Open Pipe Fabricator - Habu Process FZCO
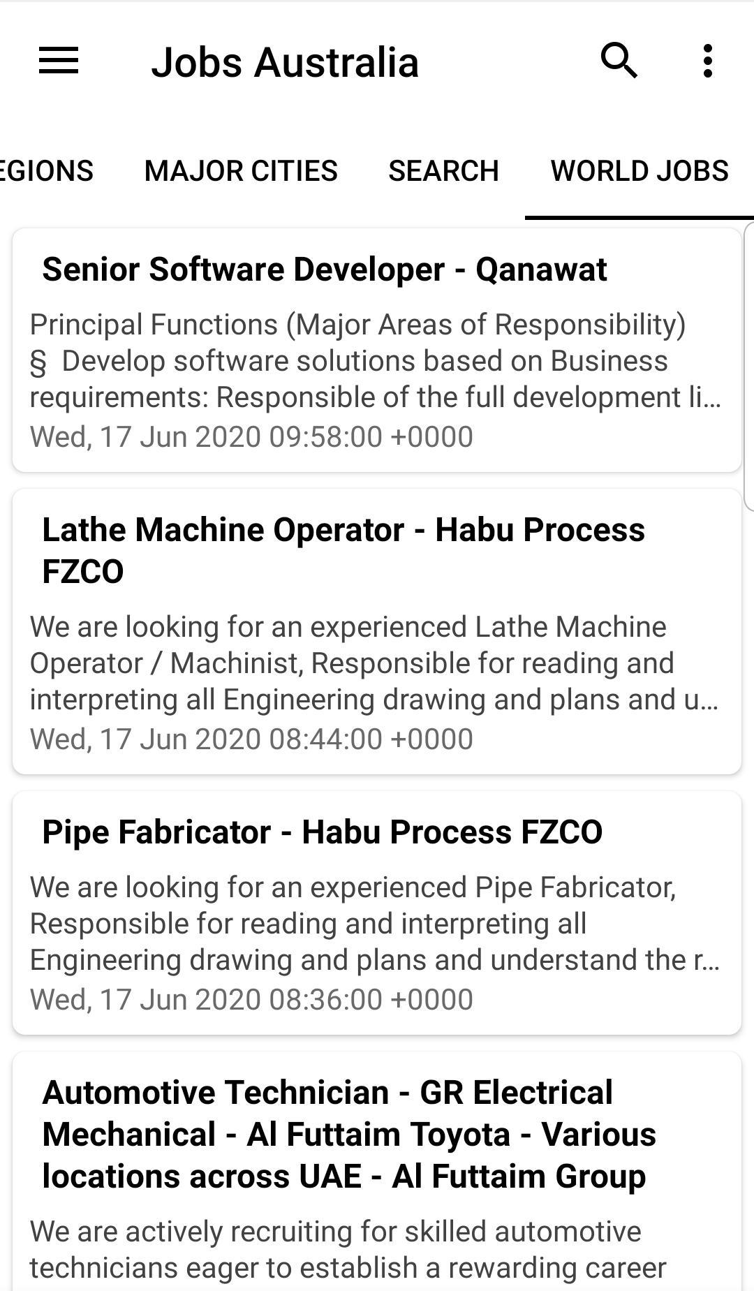 click(x=323, y=832)
